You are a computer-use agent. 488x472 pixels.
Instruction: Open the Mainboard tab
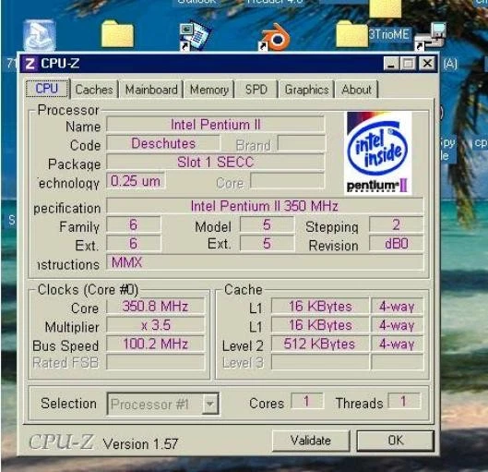[151, 90]
